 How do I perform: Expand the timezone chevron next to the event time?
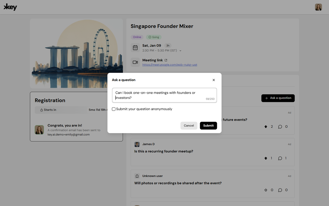click(x=180, y=51)
